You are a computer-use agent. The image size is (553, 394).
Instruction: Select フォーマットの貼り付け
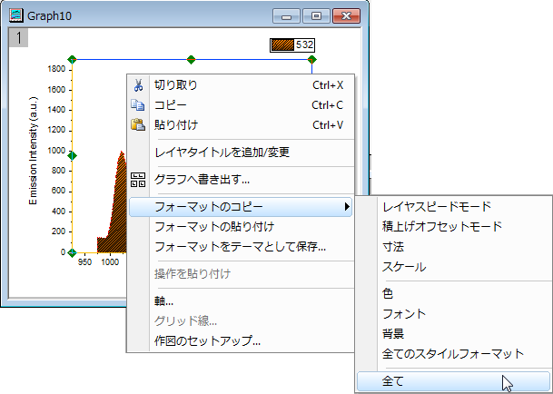241,226
